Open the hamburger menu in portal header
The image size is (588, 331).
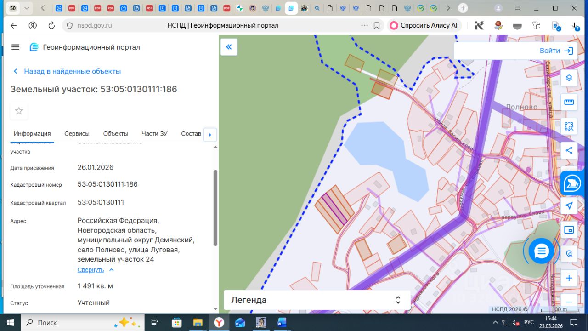click(16, 47)
